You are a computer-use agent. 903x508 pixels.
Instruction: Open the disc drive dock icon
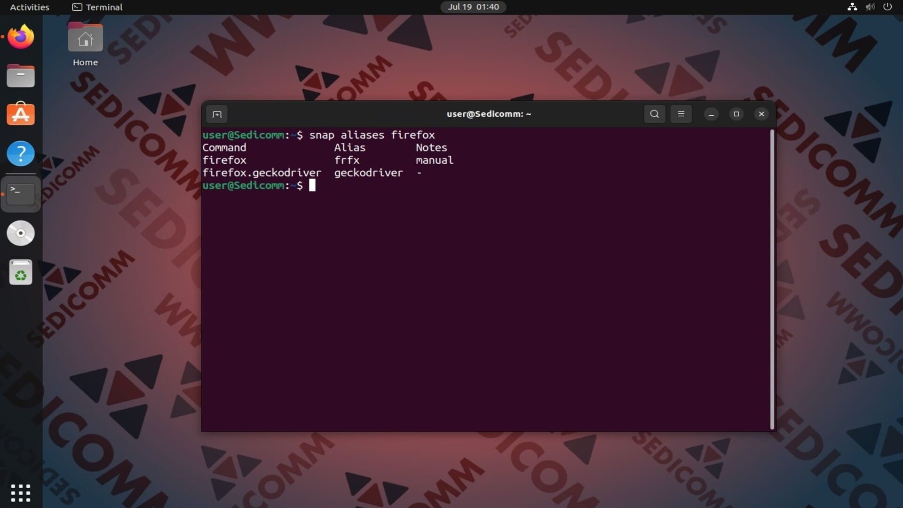pos(21,233)
